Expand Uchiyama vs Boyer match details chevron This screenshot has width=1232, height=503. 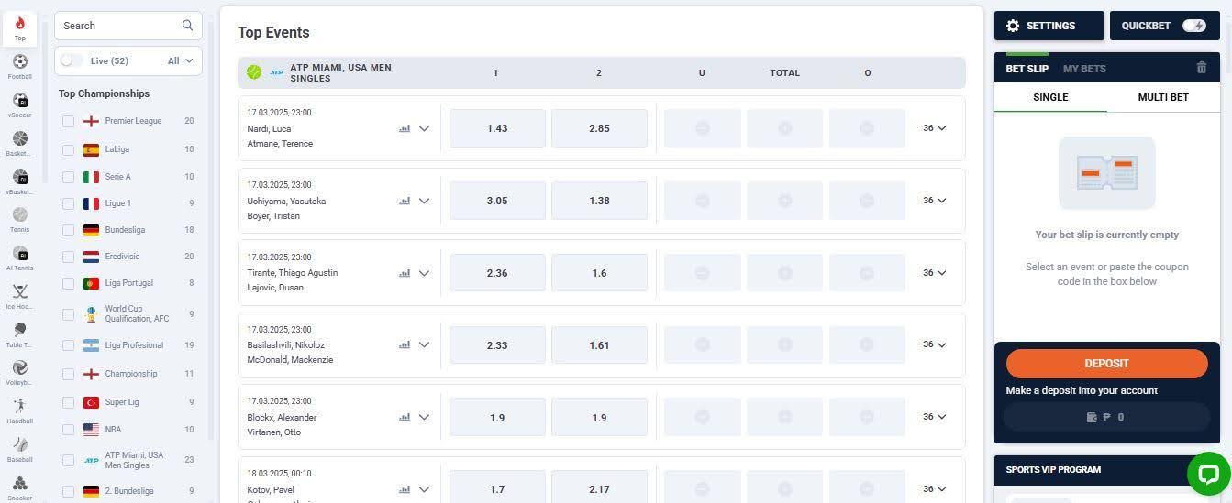[x=424, y=201]
